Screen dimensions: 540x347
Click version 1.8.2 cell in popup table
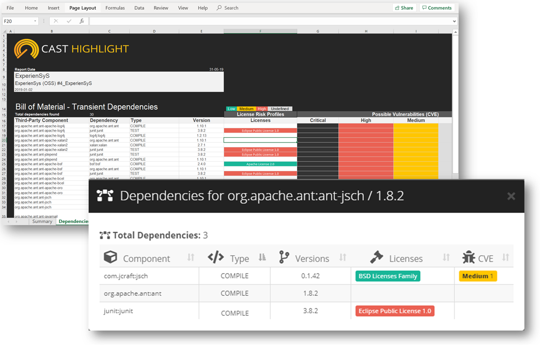310,294
